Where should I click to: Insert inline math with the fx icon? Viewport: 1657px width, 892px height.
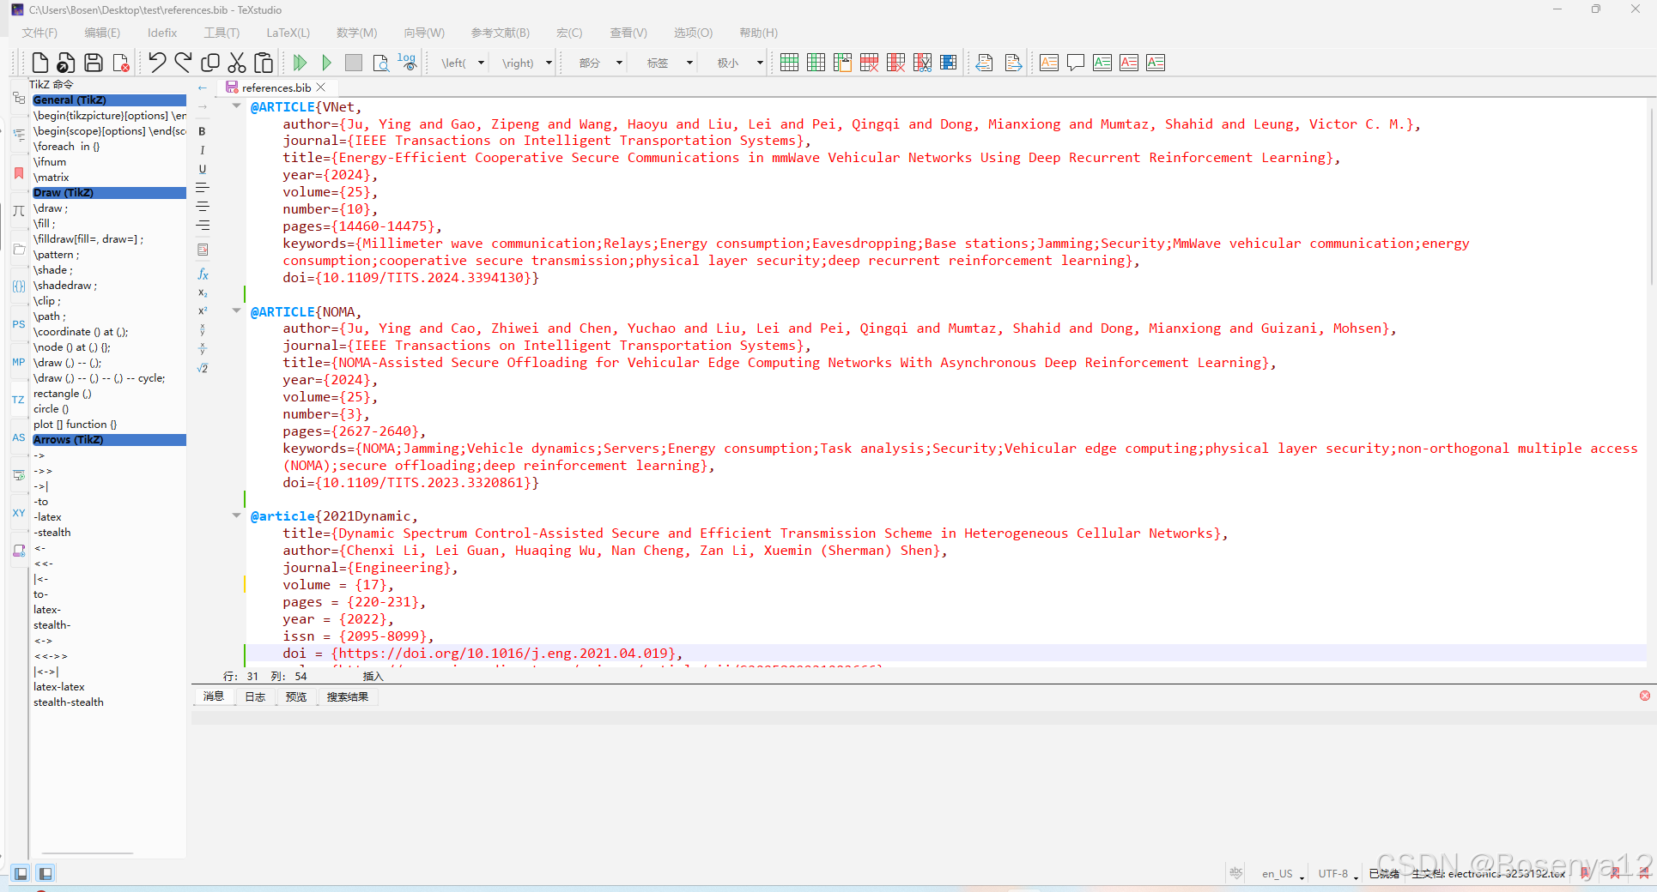click(x=203, y=274)
